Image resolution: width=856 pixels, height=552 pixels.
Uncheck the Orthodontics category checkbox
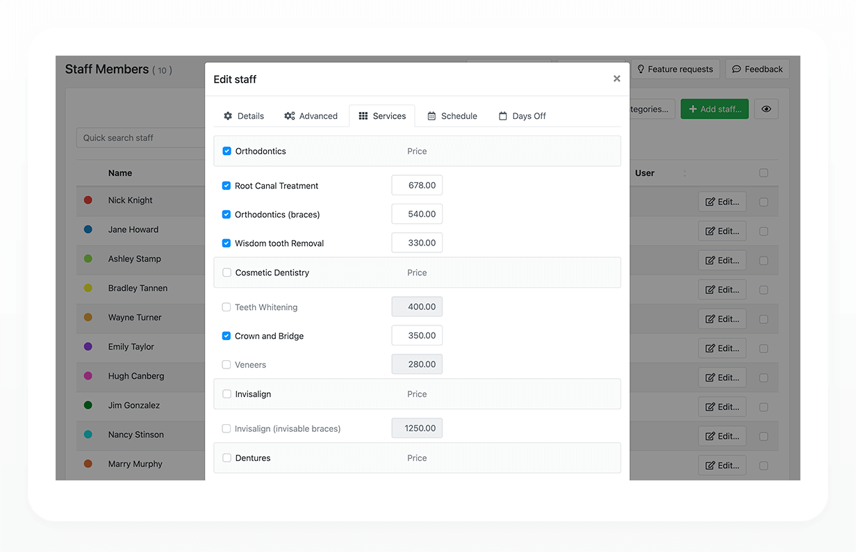227,151
